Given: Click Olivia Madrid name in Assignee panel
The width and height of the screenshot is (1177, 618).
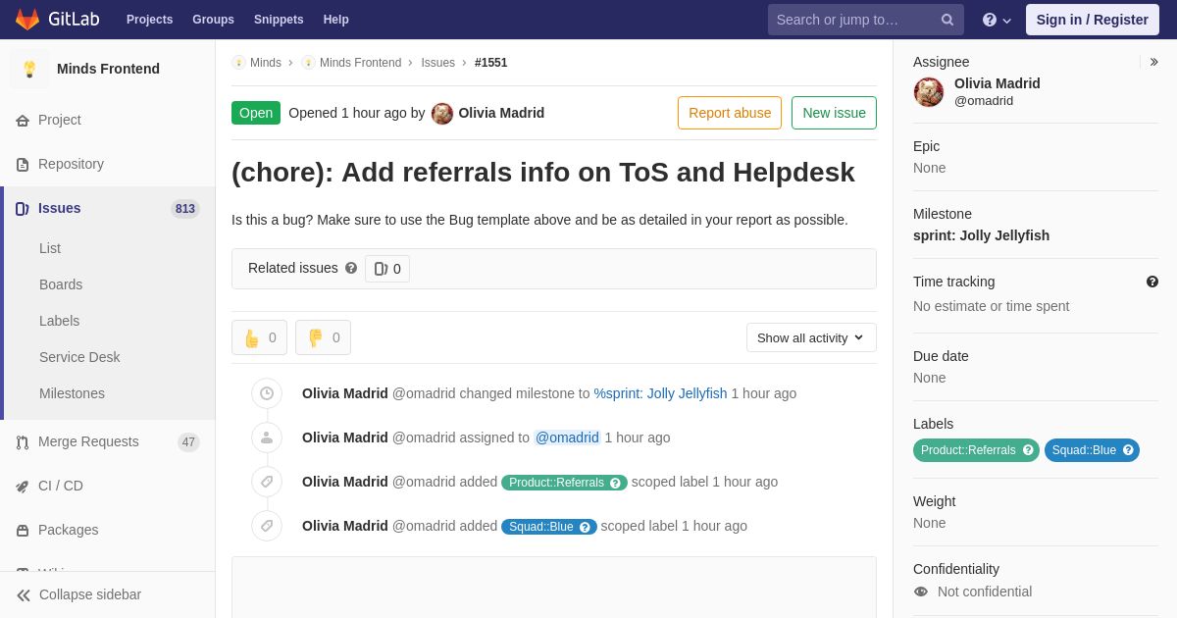Looking at the screenshot, I should coord(998,83).
